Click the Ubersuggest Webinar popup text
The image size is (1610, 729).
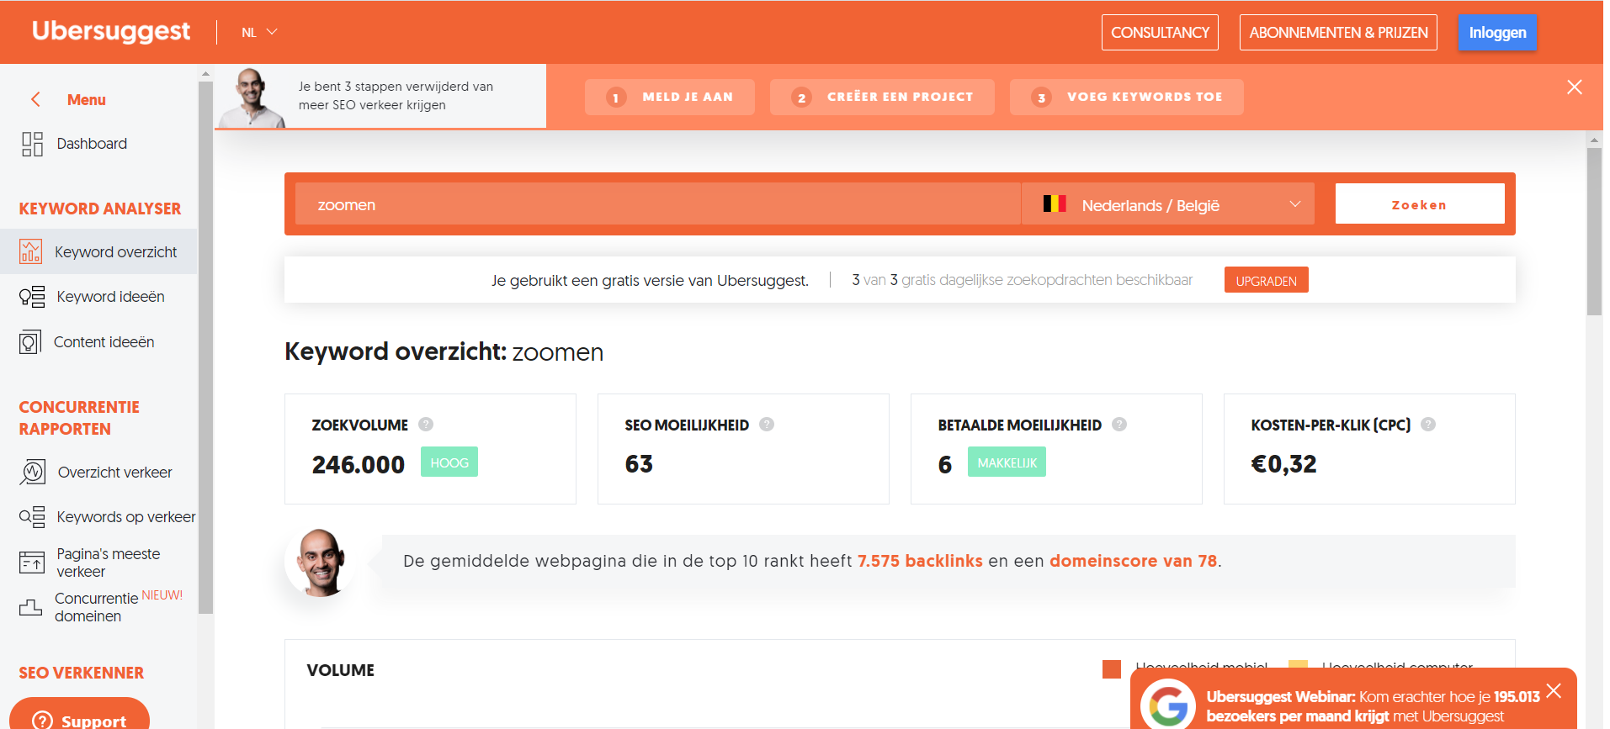1373,706
